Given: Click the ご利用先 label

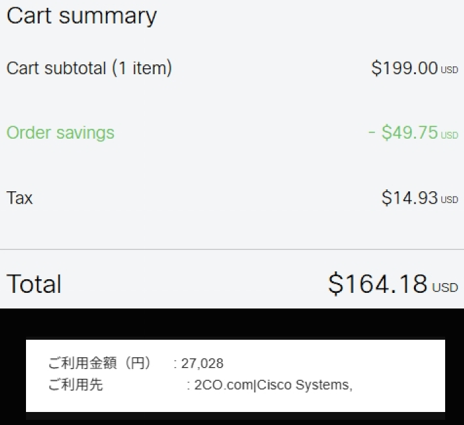Looking at the screenshot, I should click(x=75, y=385).
